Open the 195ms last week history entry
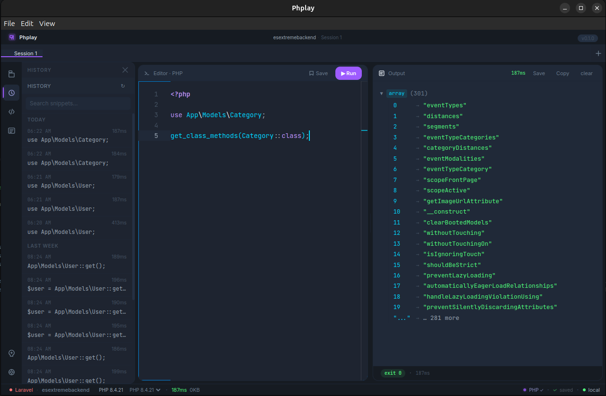The width and height of the screenshot is (606, 396). [77, 330]
